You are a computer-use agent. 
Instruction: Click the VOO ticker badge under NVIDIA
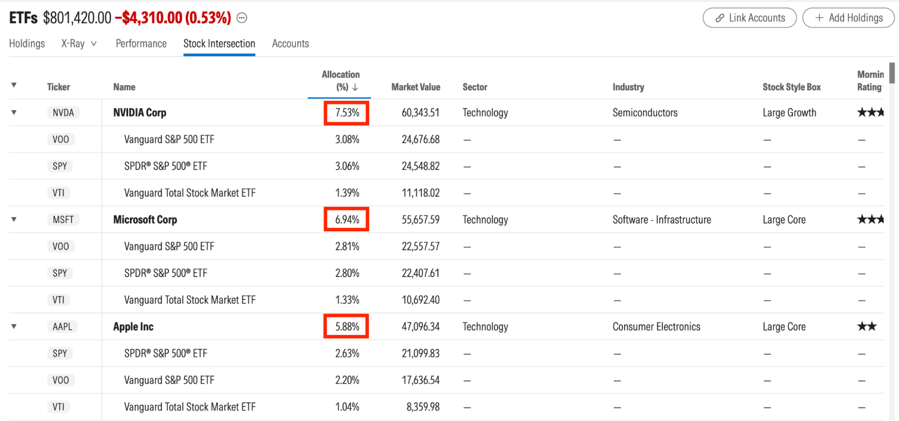pyautogui.click(x=61, y=139)
